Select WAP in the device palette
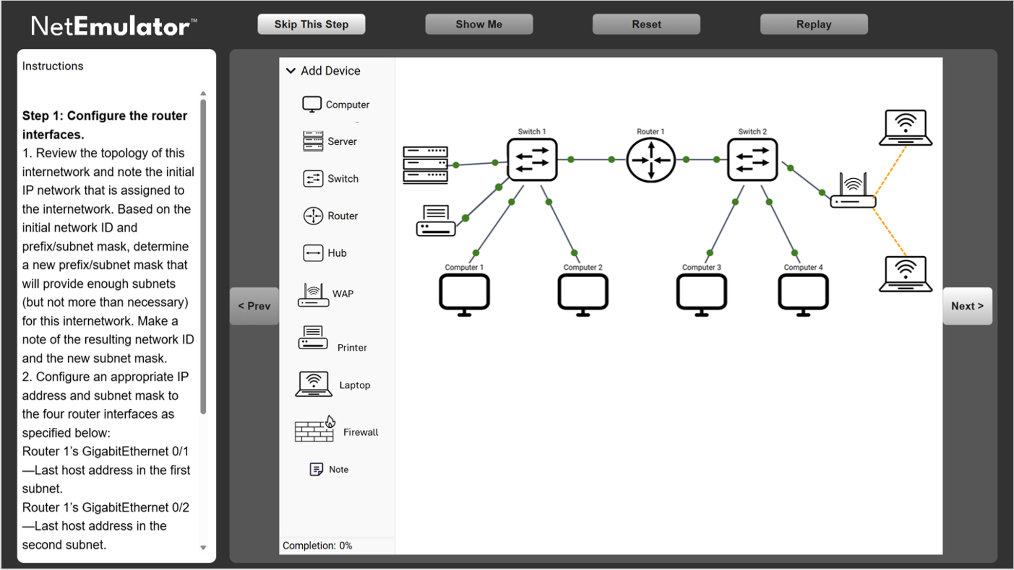 [x=326, y=294]
